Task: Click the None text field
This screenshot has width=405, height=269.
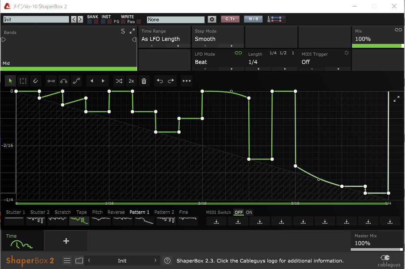Action: coord(176,20)
